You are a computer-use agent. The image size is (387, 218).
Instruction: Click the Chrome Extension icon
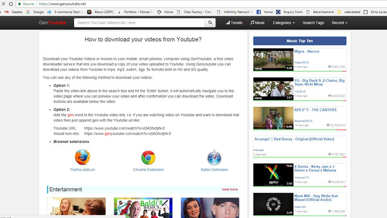[x=148, y=157]
